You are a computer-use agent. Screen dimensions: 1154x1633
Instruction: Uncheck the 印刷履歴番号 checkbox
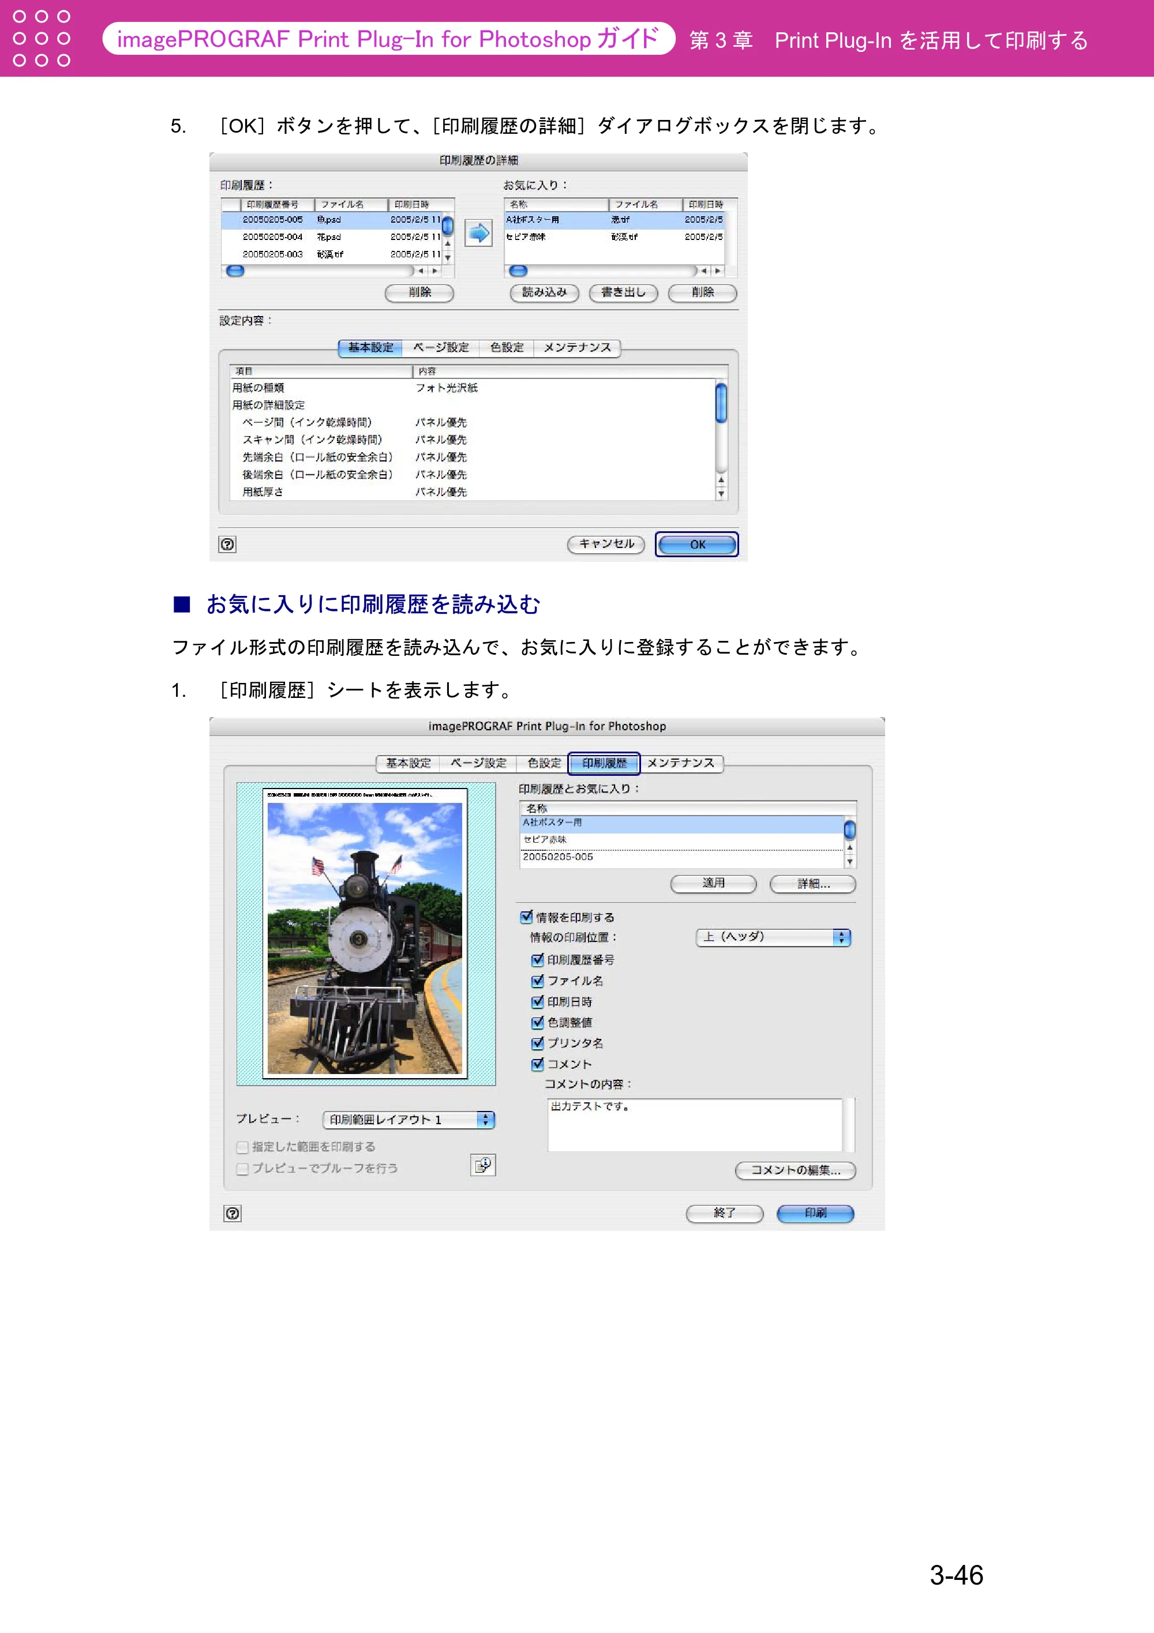point(538,959)
